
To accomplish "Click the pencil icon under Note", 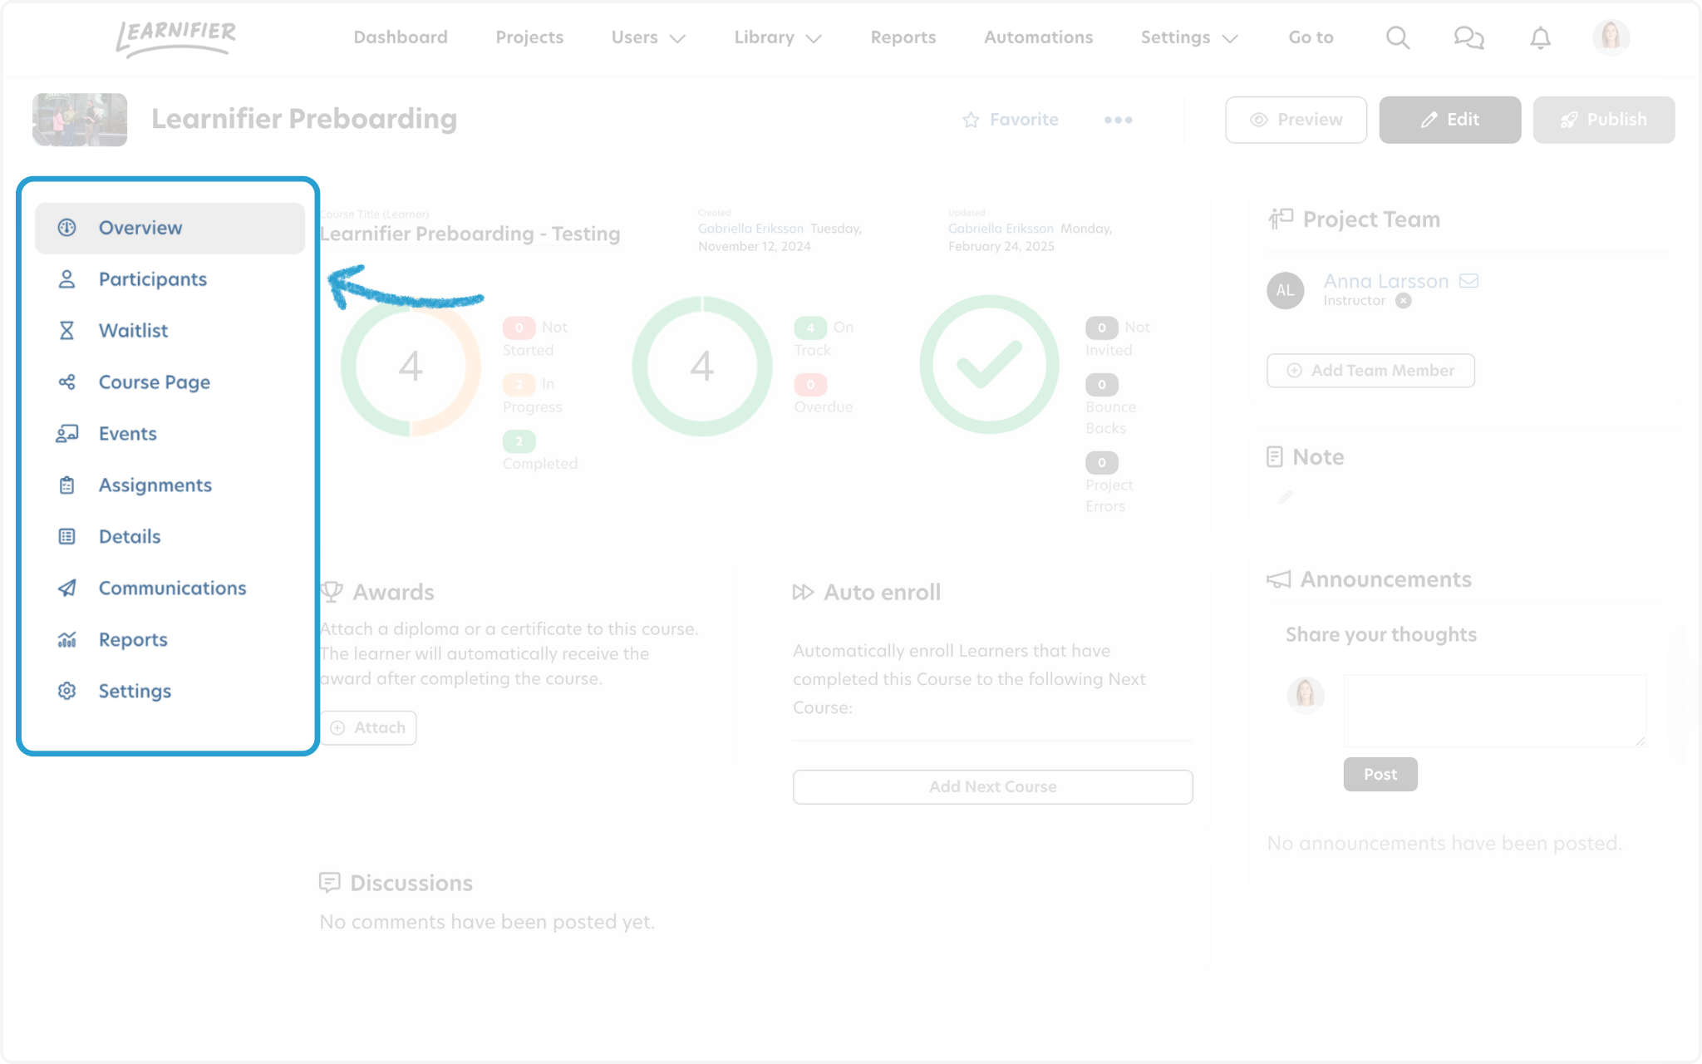I will tap(1286, 497).
